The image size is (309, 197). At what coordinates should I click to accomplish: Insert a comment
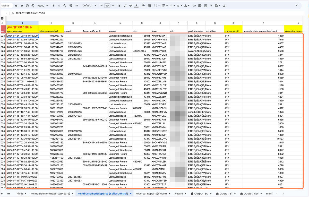200,6
